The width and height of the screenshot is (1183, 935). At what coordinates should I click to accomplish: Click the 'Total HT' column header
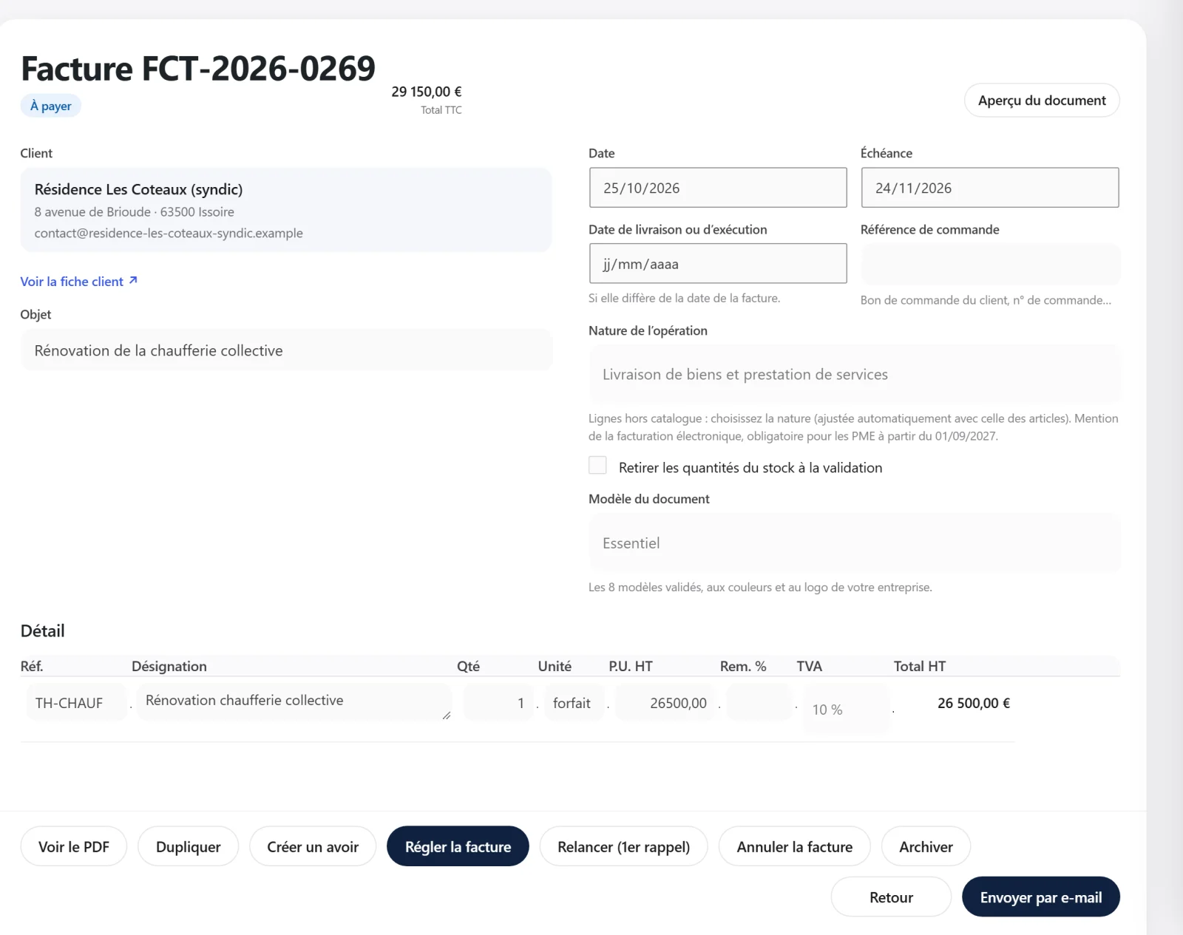(920, 666)
